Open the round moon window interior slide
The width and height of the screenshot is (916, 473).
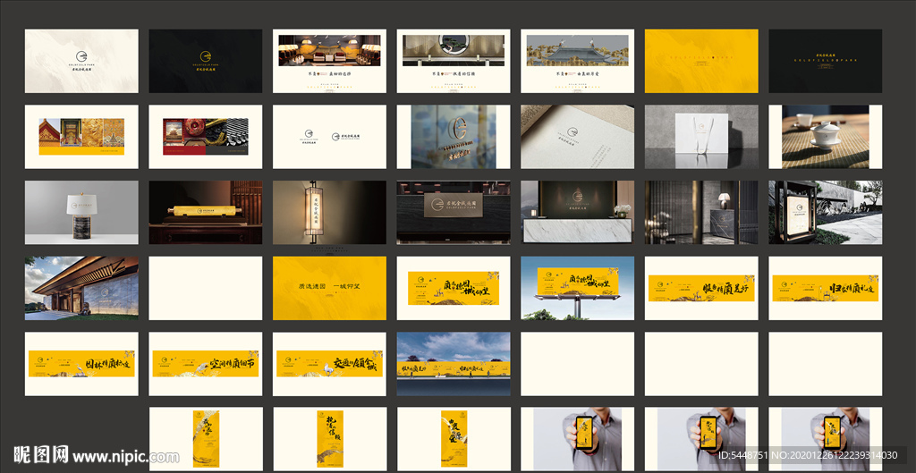(x=453, y=61)
